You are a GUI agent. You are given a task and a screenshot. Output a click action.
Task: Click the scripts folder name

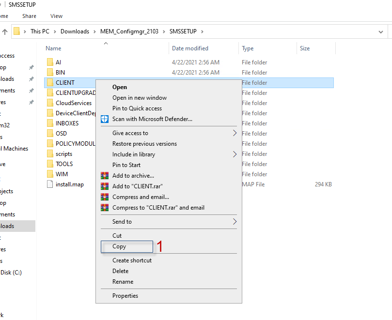tap(64, 154)
